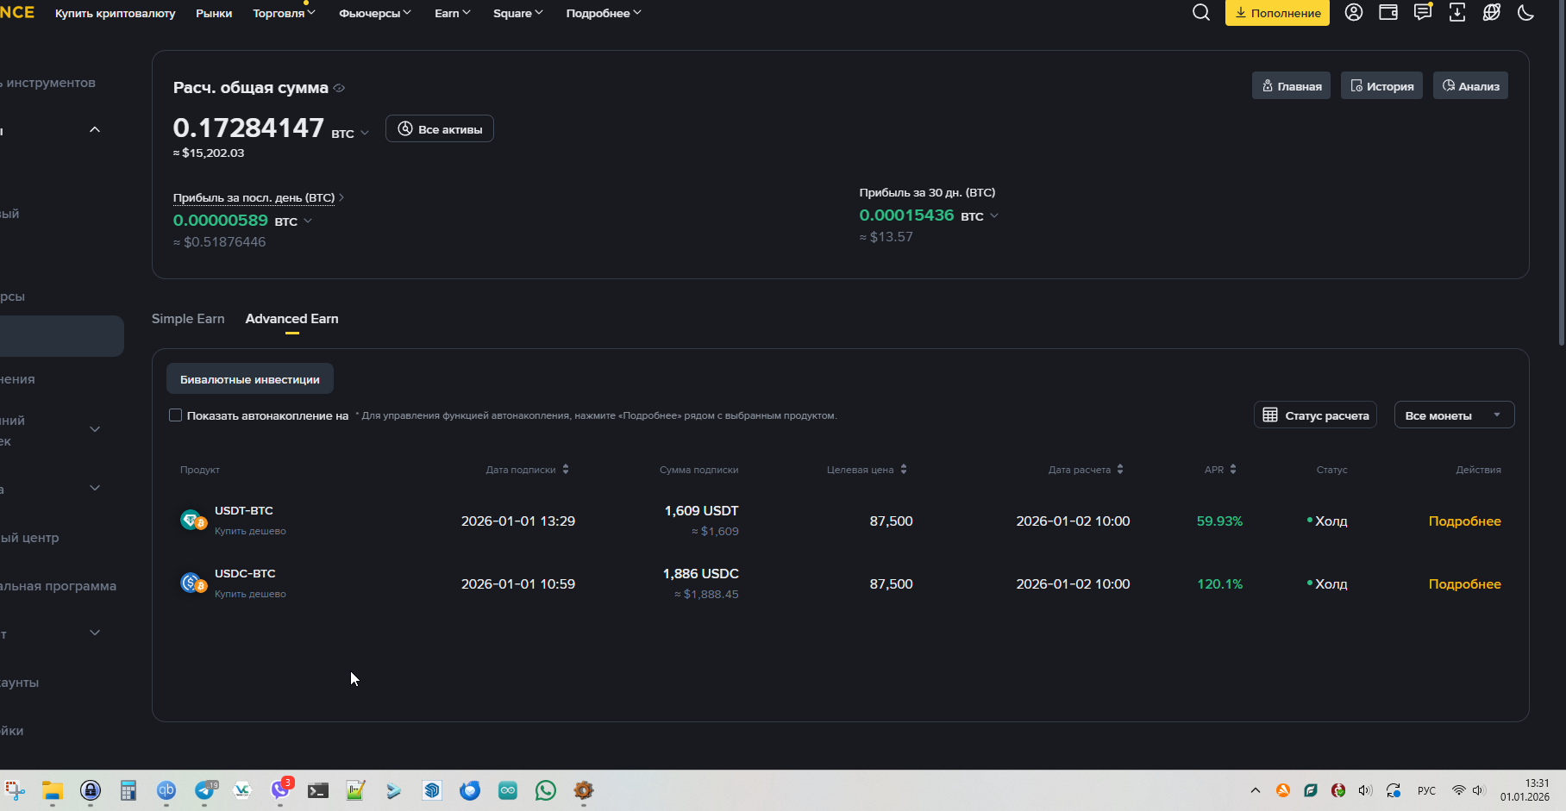Open the Все монеты coin filter dropdown

coord(1454,415)
